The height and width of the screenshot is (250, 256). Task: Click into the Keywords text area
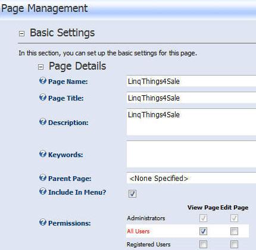191,154
